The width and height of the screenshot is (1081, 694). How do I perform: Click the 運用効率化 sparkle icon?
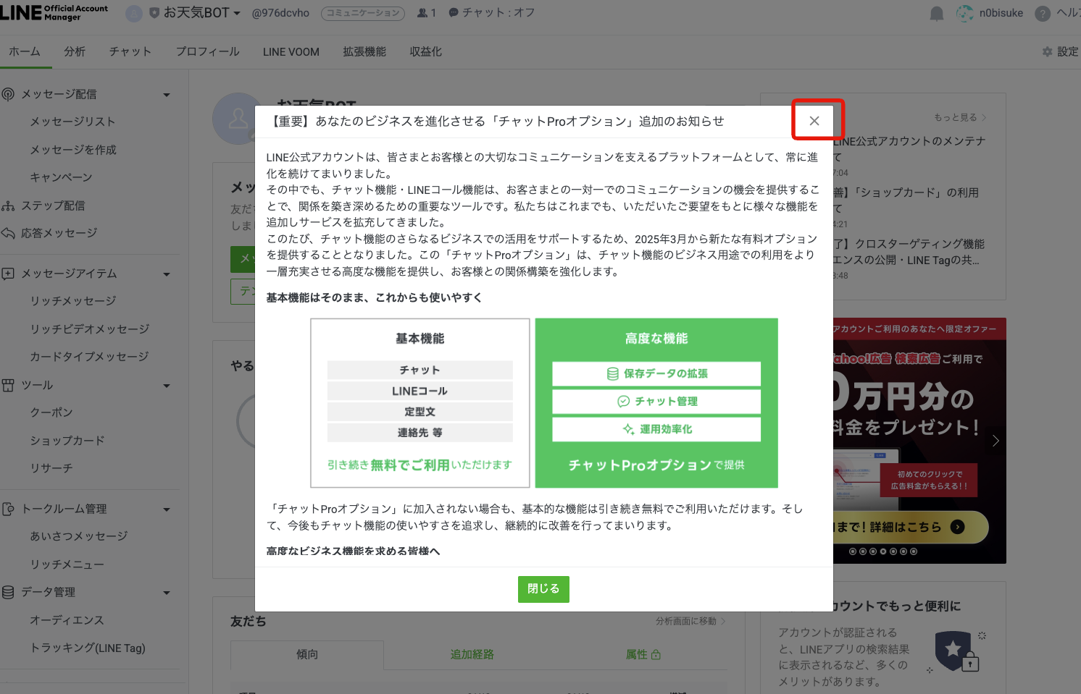coord(629,429)
